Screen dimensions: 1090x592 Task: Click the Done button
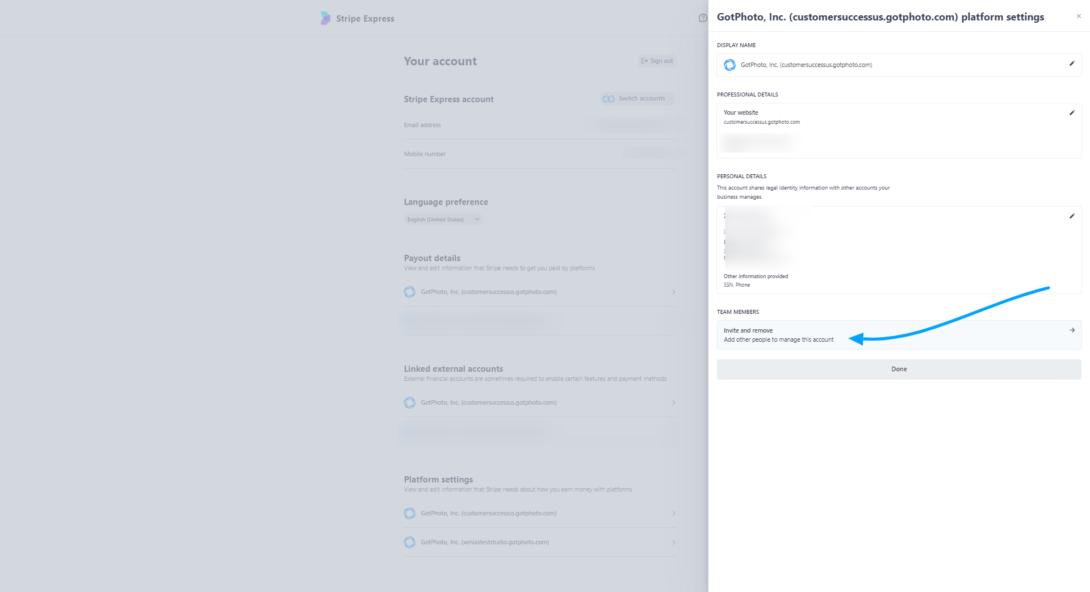pos(899,369)
